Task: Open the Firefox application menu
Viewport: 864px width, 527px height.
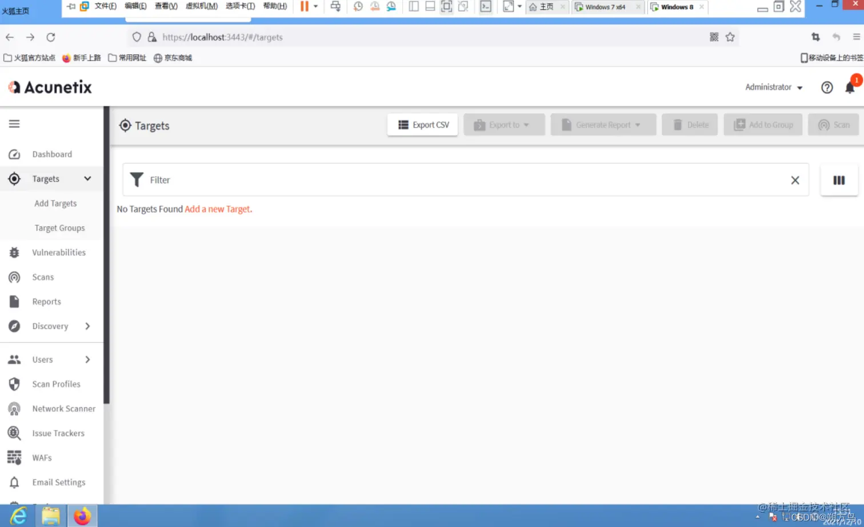Action: coord(856,37)
